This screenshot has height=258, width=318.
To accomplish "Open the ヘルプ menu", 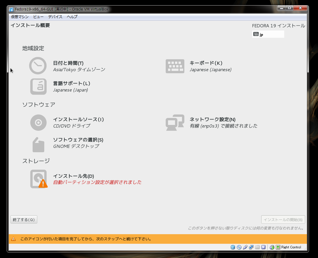I will point(72,17).
